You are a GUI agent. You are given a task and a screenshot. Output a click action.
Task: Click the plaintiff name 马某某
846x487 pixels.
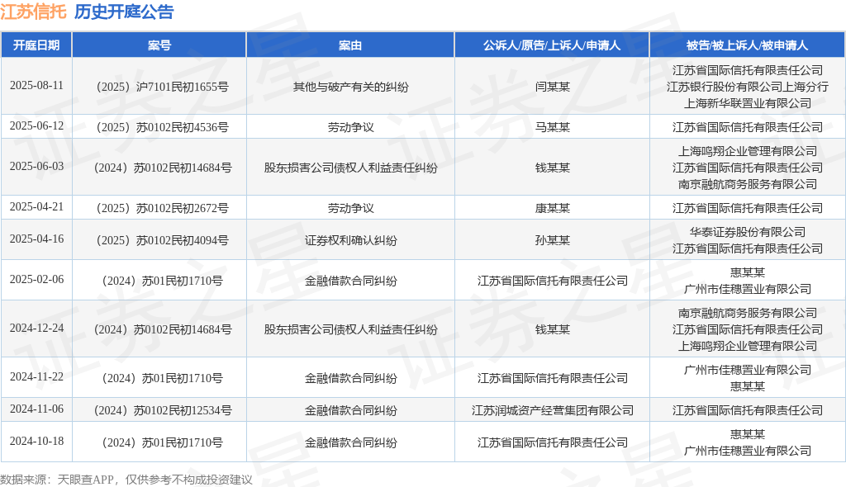552,127
